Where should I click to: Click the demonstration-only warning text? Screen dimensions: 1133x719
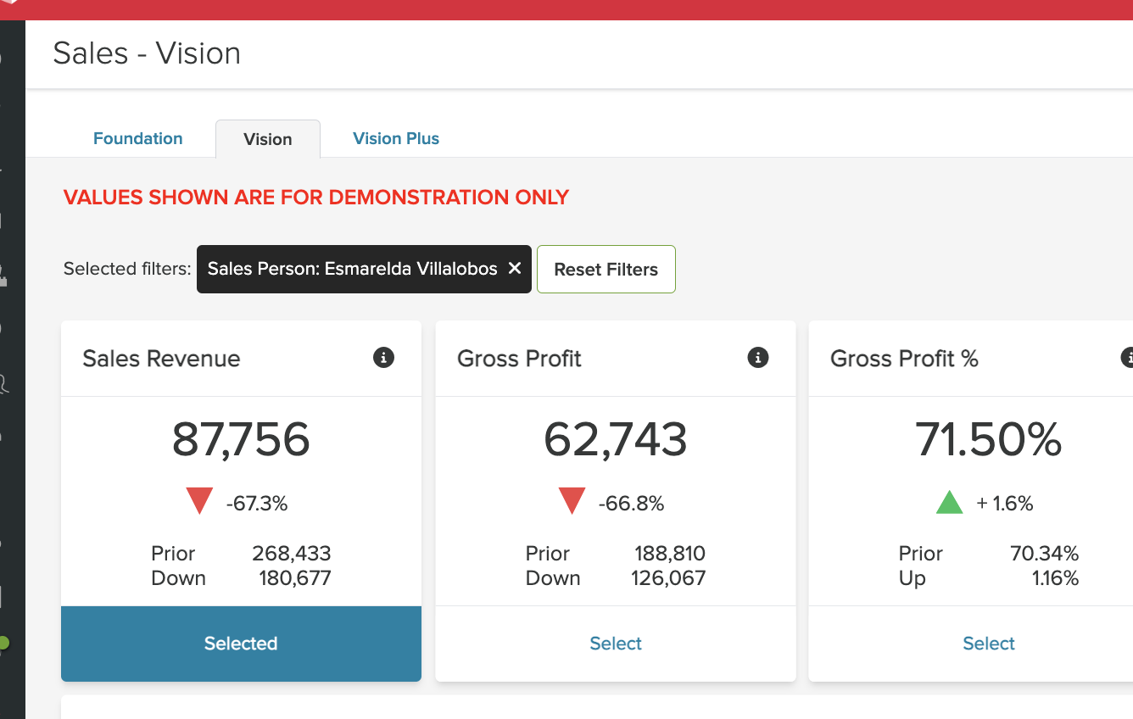315,197
